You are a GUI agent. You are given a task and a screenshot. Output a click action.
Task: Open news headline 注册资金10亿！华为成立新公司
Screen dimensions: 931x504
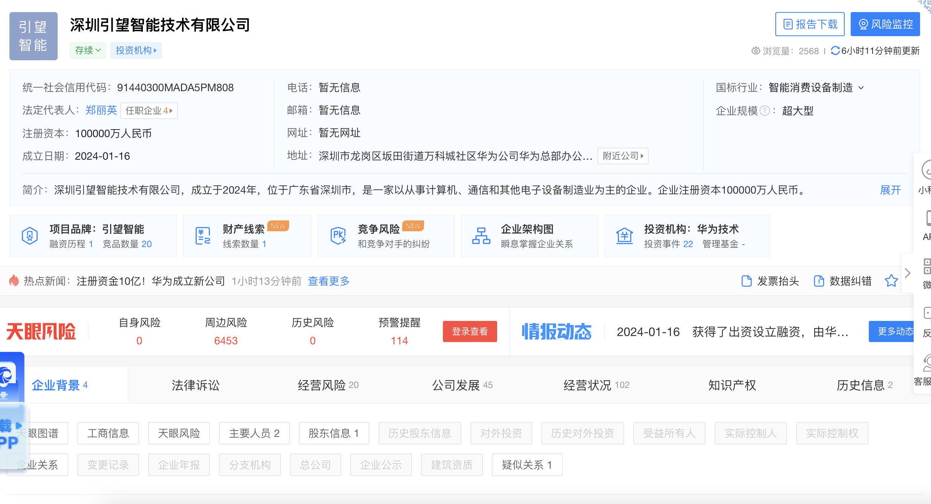point(151,281)
